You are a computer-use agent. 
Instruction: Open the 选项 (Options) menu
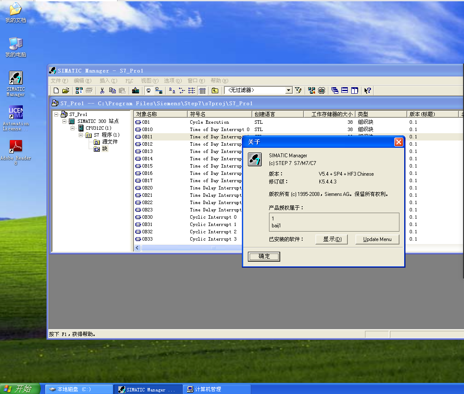pos(173,81)
